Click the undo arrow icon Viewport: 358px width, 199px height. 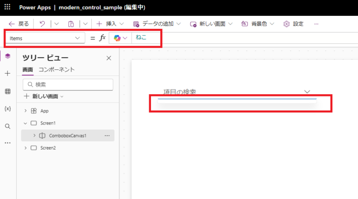pos(42,24)
